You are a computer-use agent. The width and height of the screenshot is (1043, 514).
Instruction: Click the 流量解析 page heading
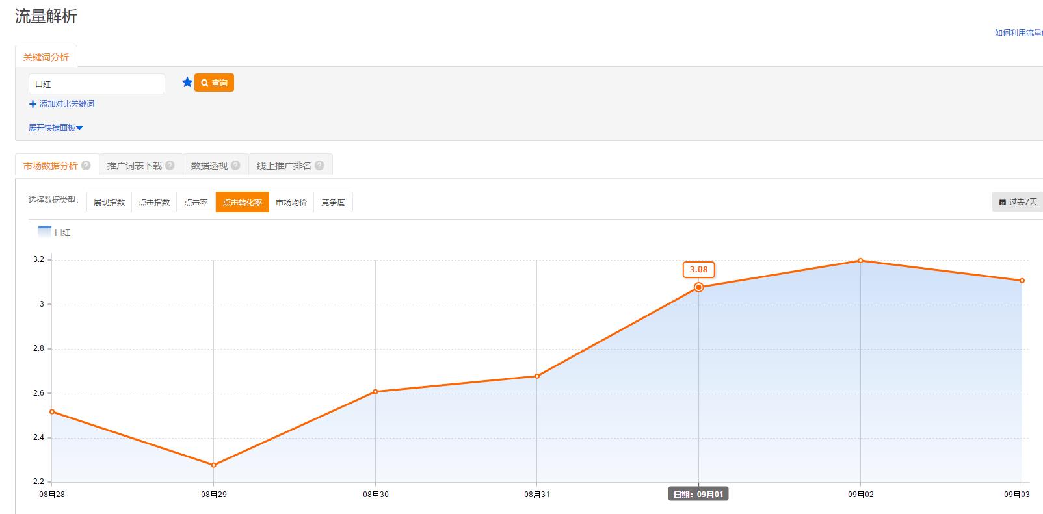[46, 16]
